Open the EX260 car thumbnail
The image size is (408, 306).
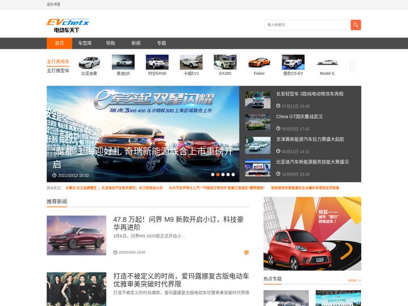tap(225, 62)
